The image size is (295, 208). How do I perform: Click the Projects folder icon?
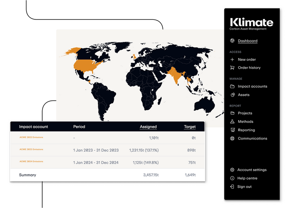pyautogui.click(x=232, y=113)
